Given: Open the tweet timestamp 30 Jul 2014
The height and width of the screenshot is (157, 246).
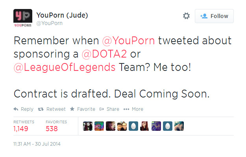Looking at the screenshot, I should pos(37,144).
